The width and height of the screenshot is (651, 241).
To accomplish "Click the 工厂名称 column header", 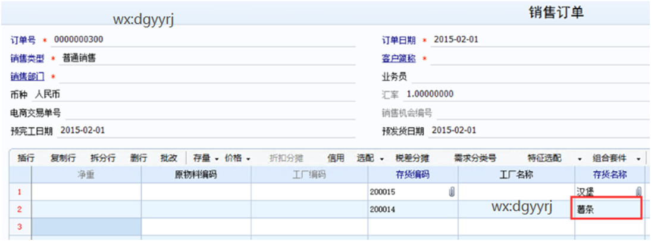I will (517, 175).
